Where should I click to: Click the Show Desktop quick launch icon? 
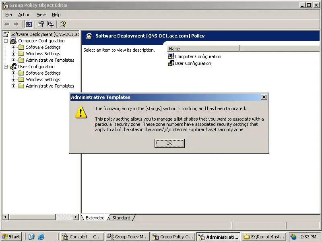tap(31, 237)
